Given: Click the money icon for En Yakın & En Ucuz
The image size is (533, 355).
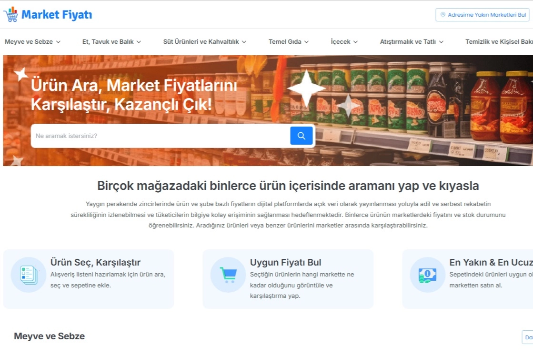Looking at the screenshot, I should pos(427,275).
